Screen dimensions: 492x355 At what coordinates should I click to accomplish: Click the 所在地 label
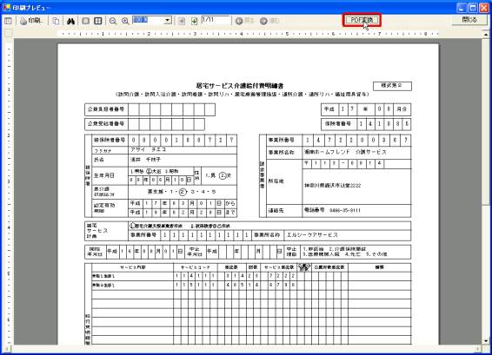click(276, 181)
